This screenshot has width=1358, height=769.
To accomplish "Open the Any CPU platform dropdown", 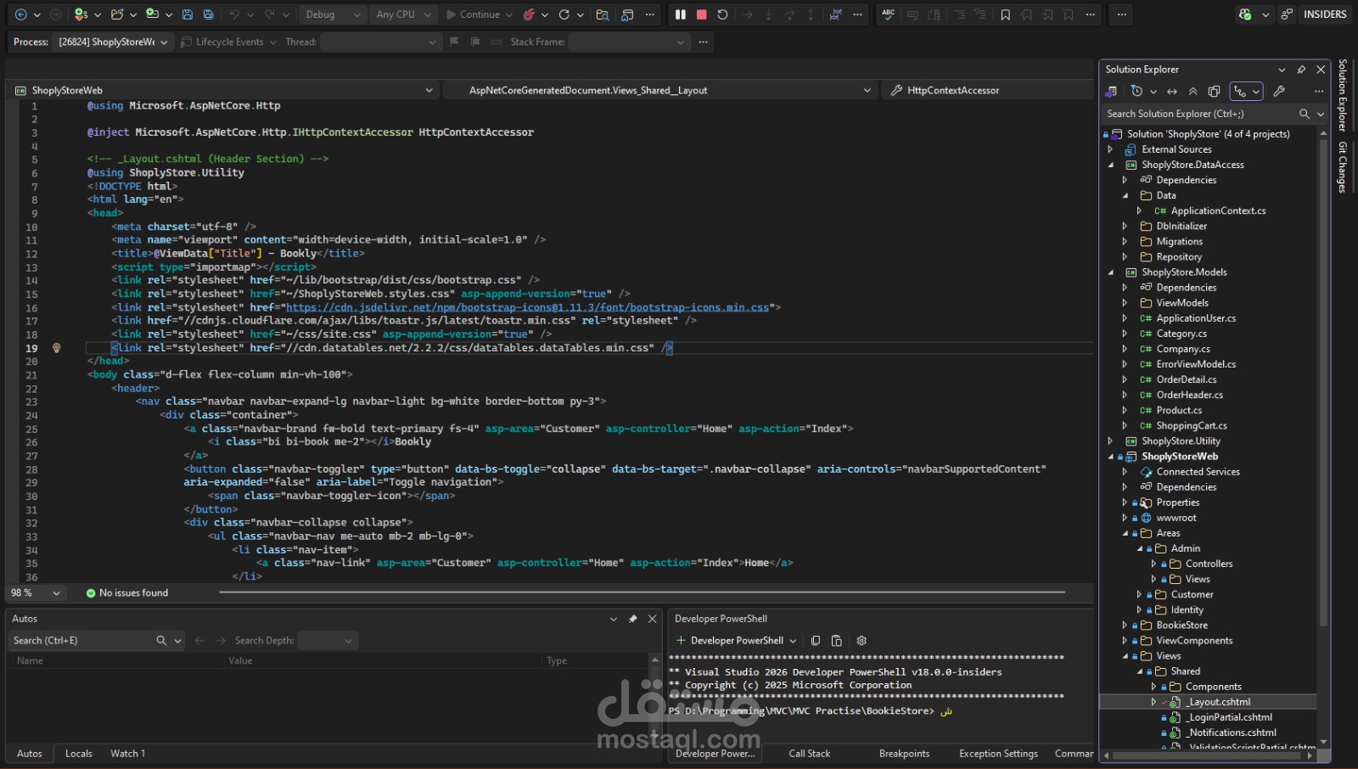I will [404, 14].
